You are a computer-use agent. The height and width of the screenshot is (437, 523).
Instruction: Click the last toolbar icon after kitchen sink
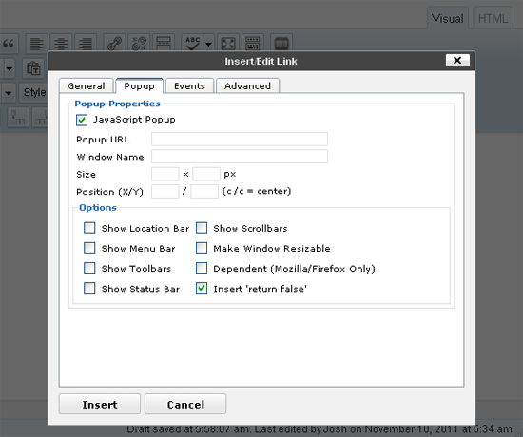point(281,44)
